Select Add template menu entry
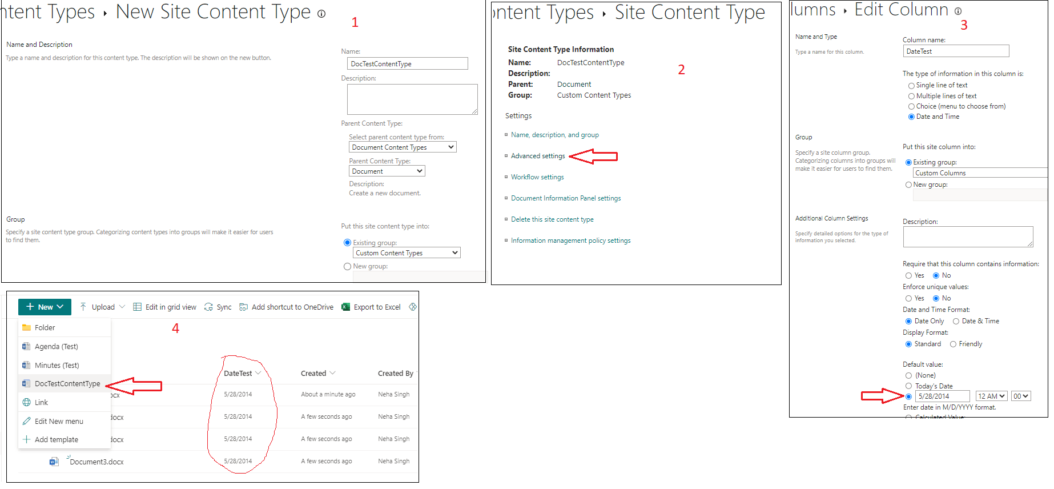The image size is (1054, 489). point(65,439)
